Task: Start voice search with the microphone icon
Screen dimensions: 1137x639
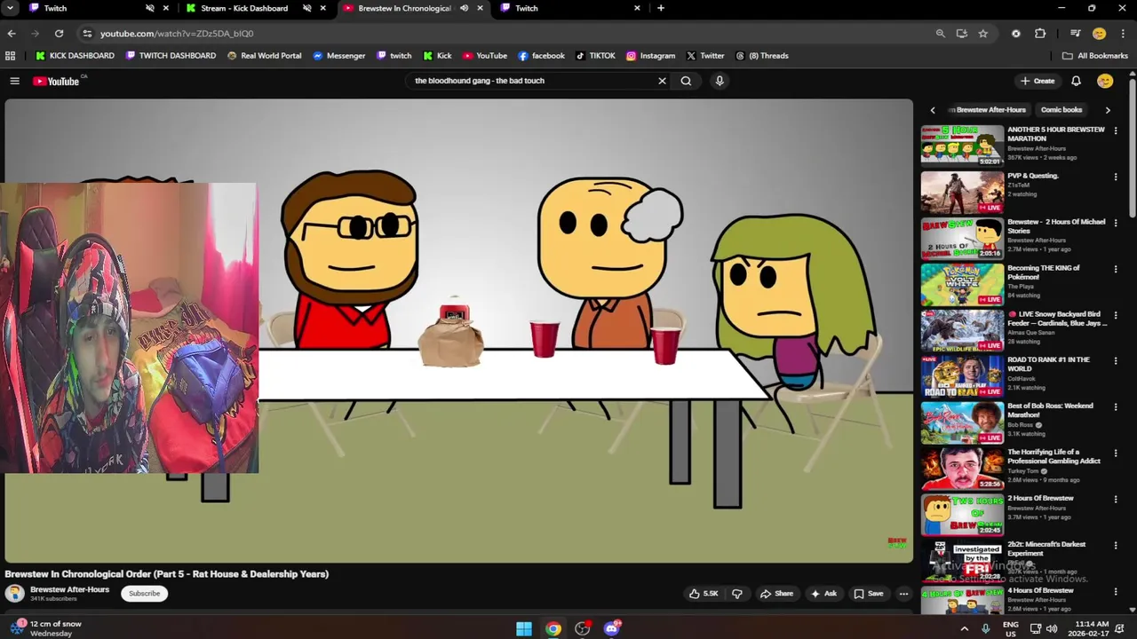Action: click(x=720, y=81)
